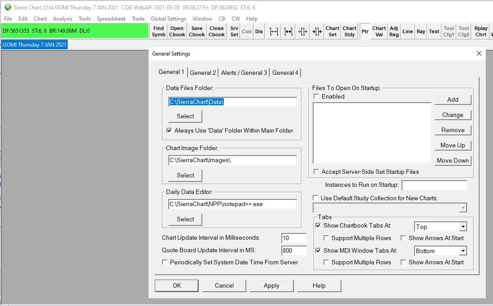Click the Quote Board Update Interval field

[294, 250]
